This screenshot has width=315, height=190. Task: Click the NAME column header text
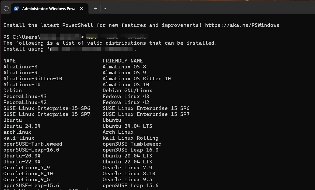[9, 61]
